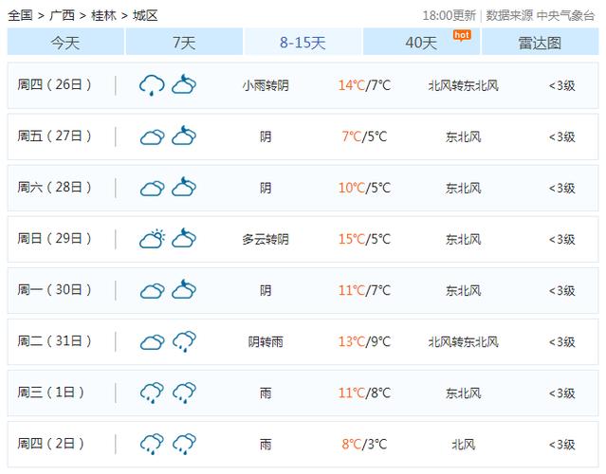The width and height of the screenshot is (606, 474).
Task: Go to 桂林 breadcrumb link
Action: [x=103, y=15]
